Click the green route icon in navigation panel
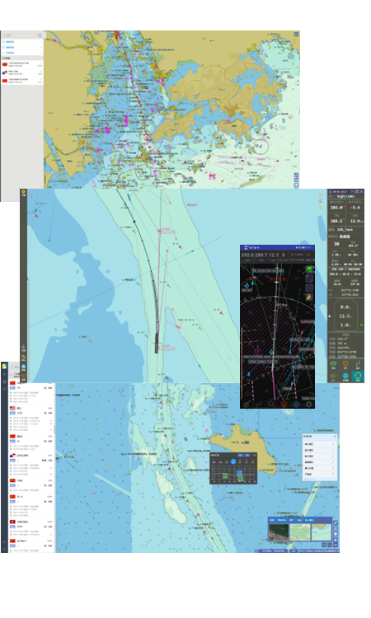This screenshot has width=371, height=618. (358, 364)
